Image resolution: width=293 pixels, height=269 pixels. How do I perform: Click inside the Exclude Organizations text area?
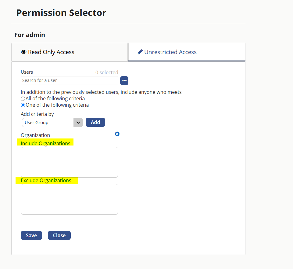click(x=70, y=199)
